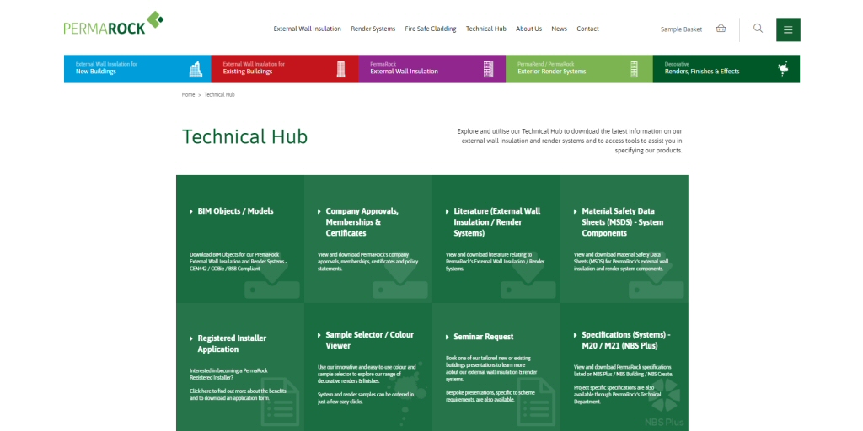Open News nav item
Image resolution: width=863 pixels, height=431 pixels.
560,29
